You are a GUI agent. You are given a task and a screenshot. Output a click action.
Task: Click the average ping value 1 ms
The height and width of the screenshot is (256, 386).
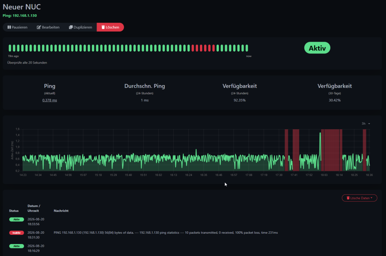145,100
